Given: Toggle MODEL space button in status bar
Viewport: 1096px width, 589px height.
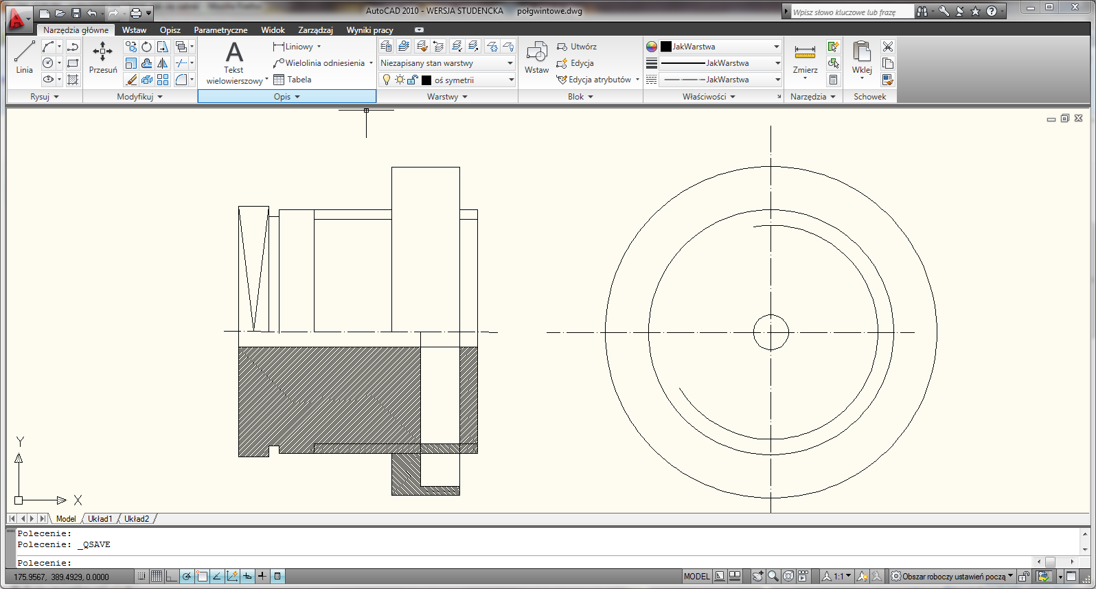Looking at the screenshot, I should (696, 577).
